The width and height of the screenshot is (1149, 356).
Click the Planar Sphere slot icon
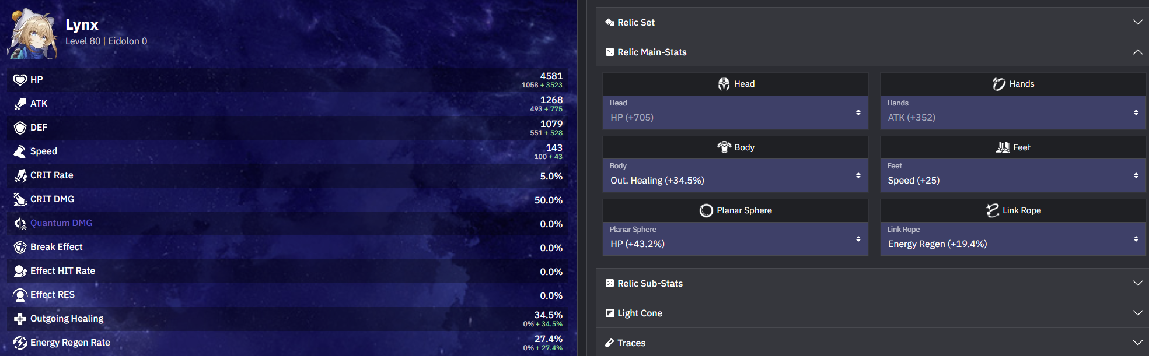[x=706, y=210]
